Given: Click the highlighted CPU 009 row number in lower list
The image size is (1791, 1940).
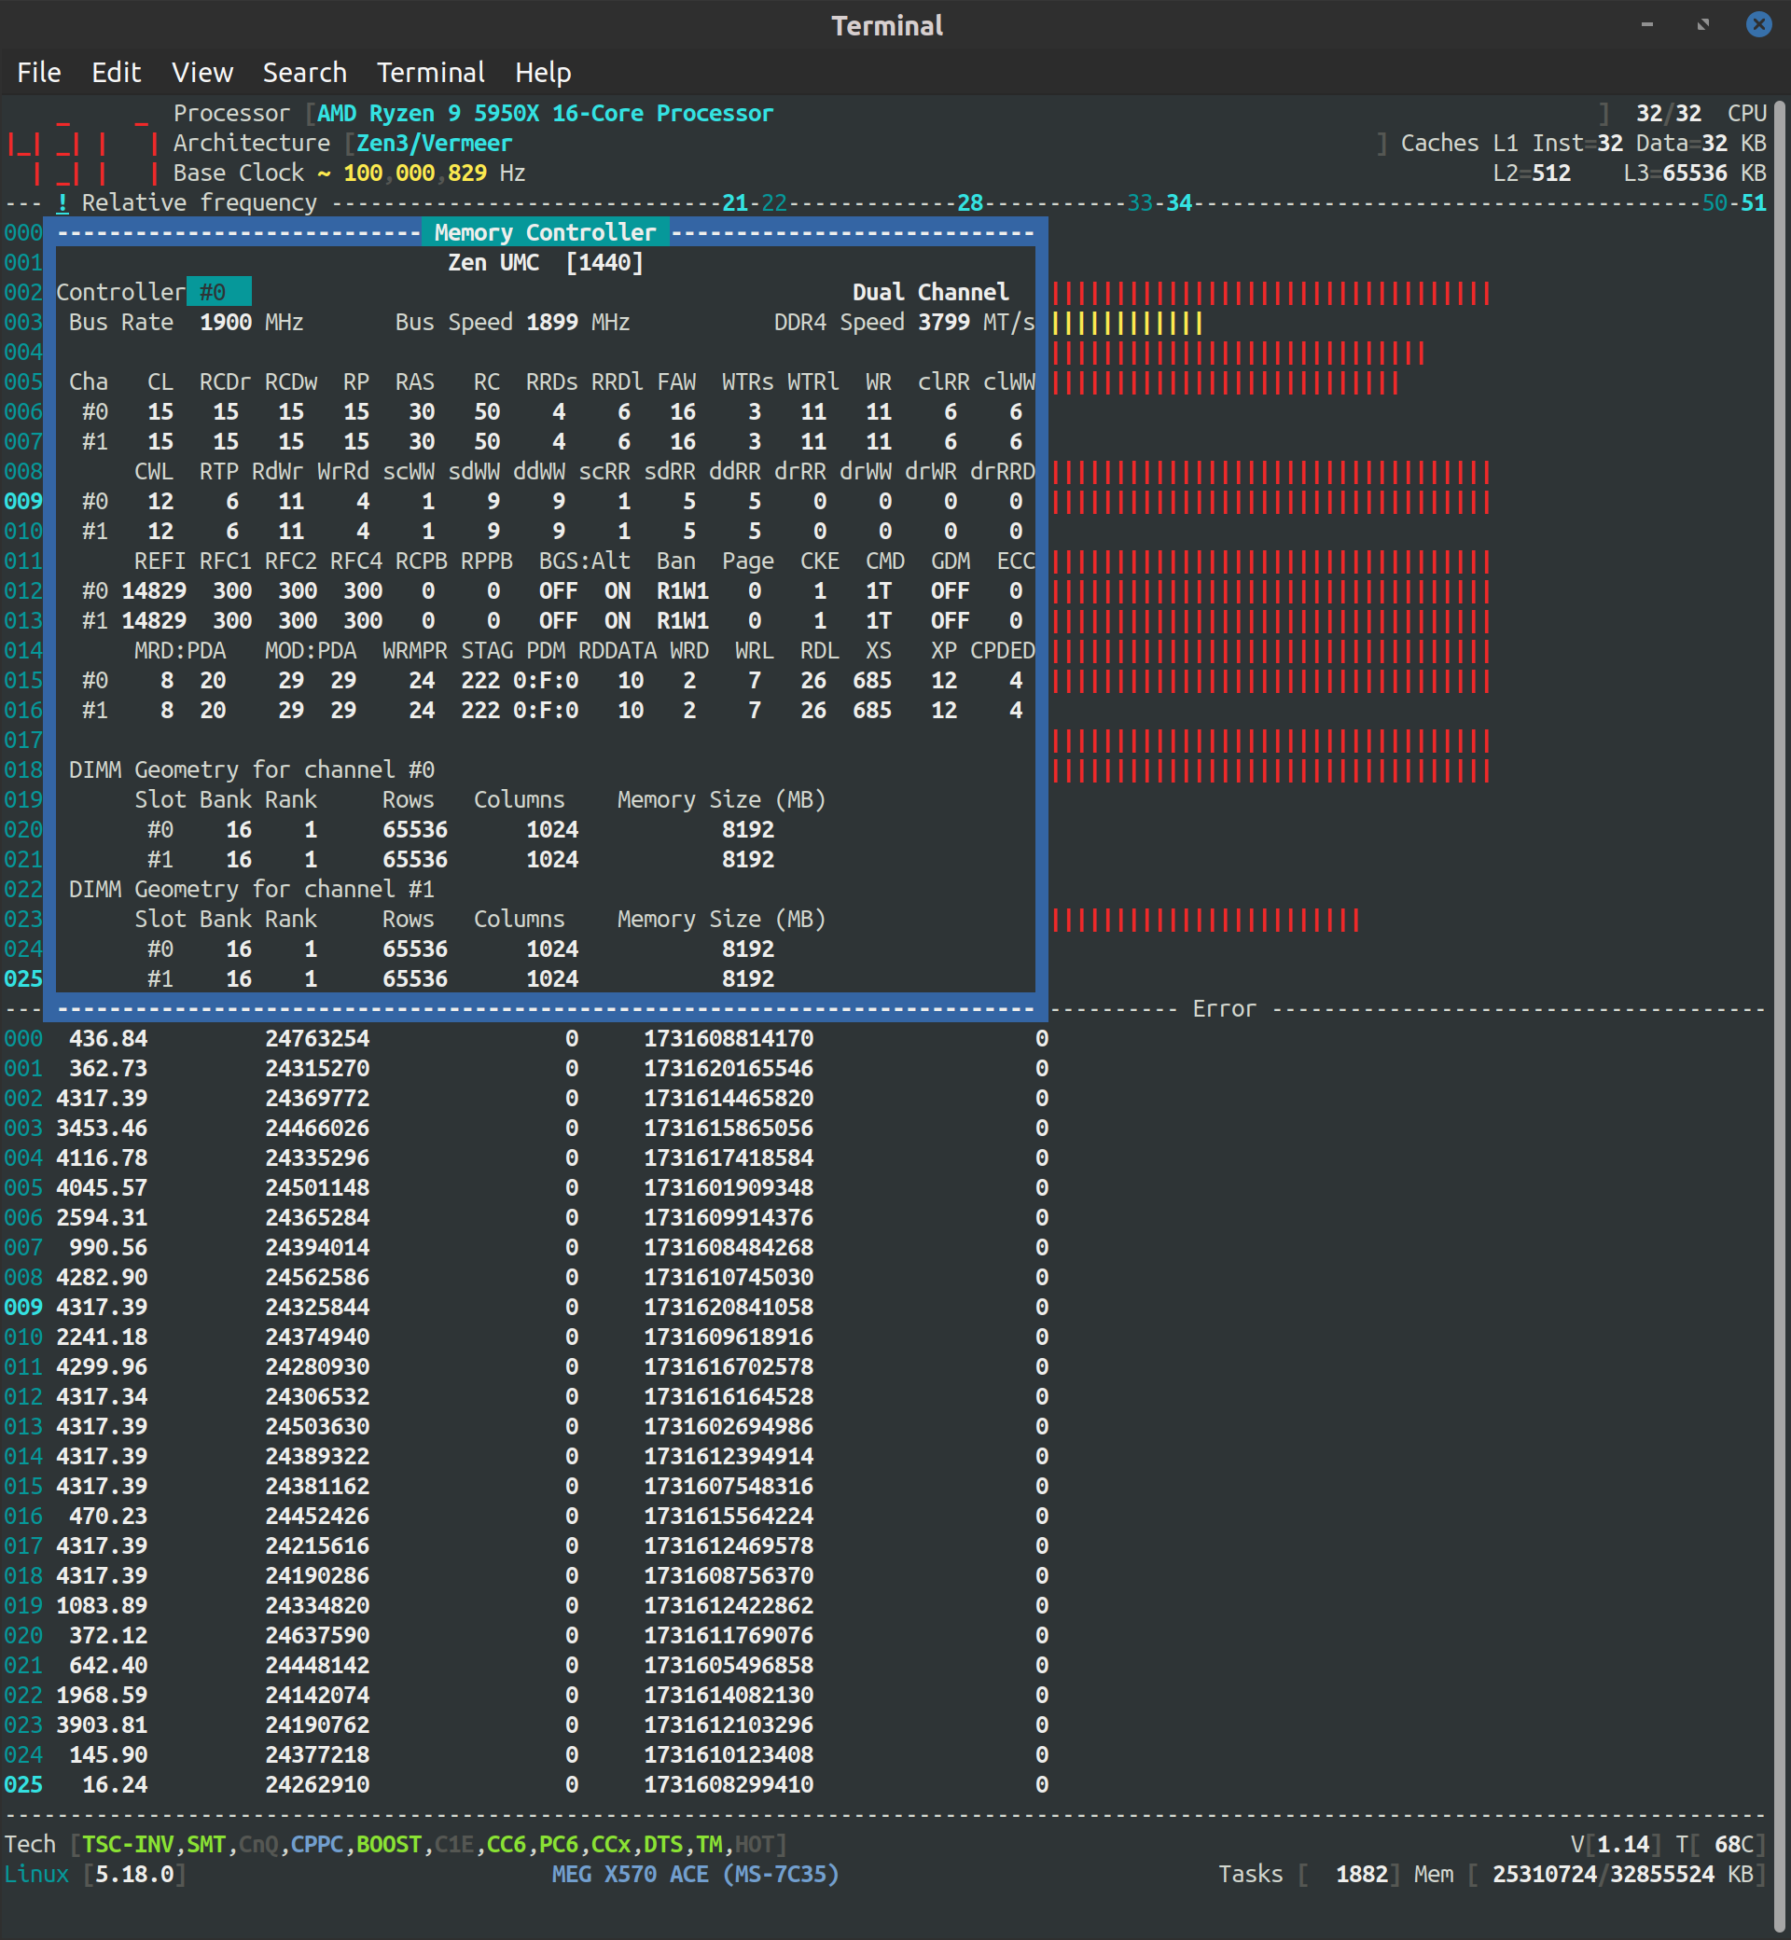Looking at the screenshot, I should pos(23,1308).
